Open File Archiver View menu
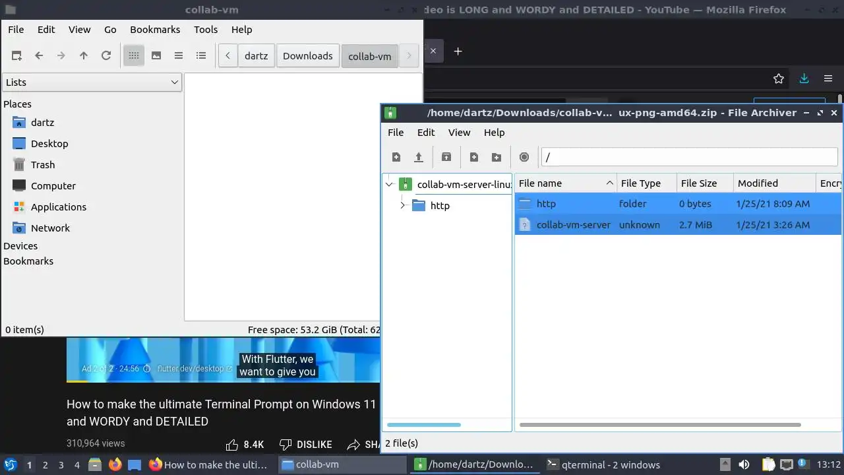Image resolution: width=844 pixels, height=475 pixels. click(460, 133)
